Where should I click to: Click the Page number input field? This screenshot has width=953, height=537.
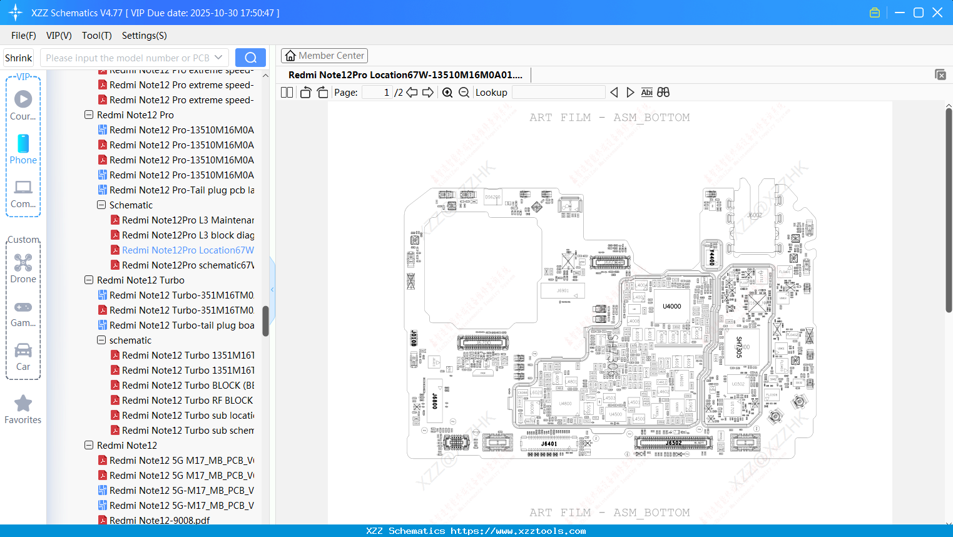click(378, 92)
